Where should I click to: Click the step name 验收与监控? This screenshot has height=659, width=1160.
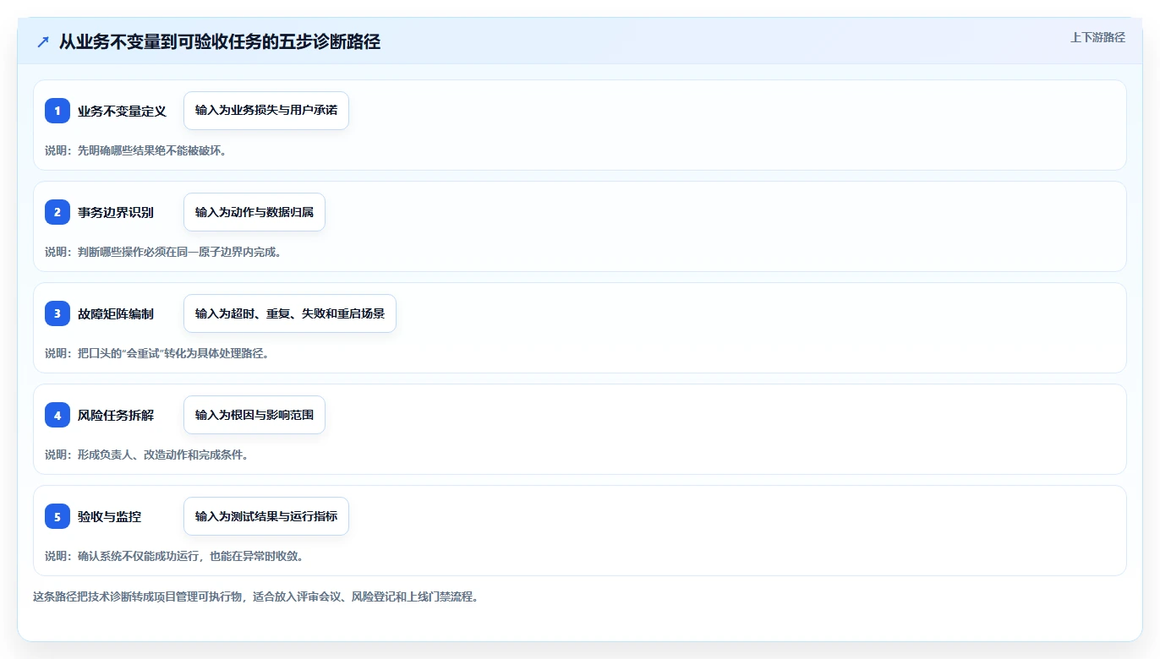(110, 516)
